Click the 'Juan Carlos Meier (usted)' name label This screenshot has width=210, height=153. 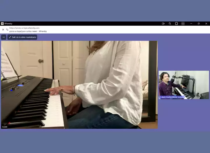(x=173, y=97)
